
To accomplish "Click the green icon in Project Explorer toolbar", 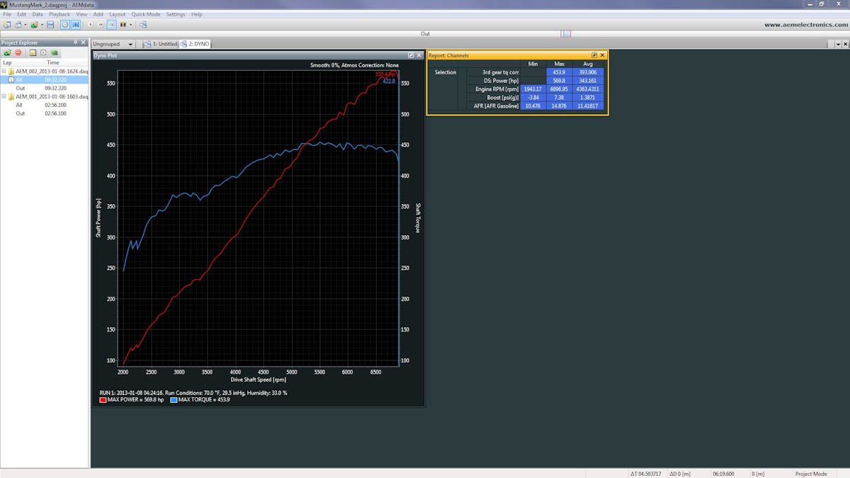I will click(x=55, y=52).
